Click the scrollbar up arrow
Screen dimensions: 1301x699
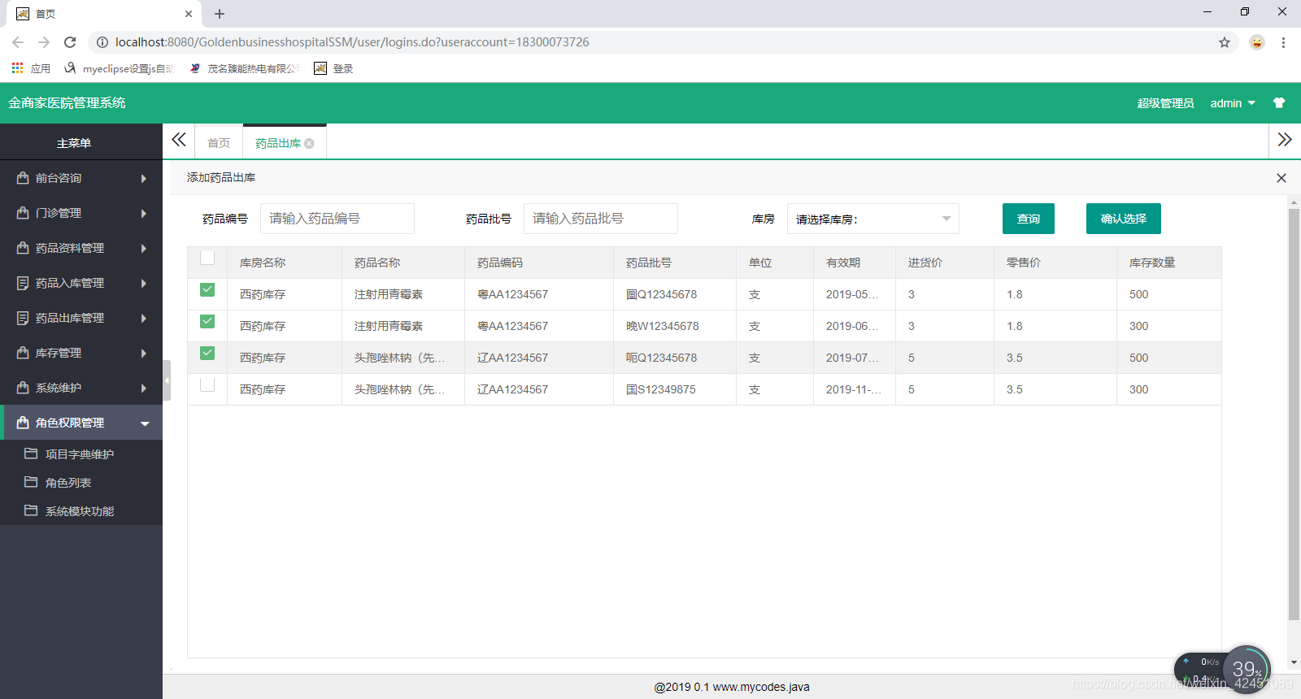click(1294, 202)
